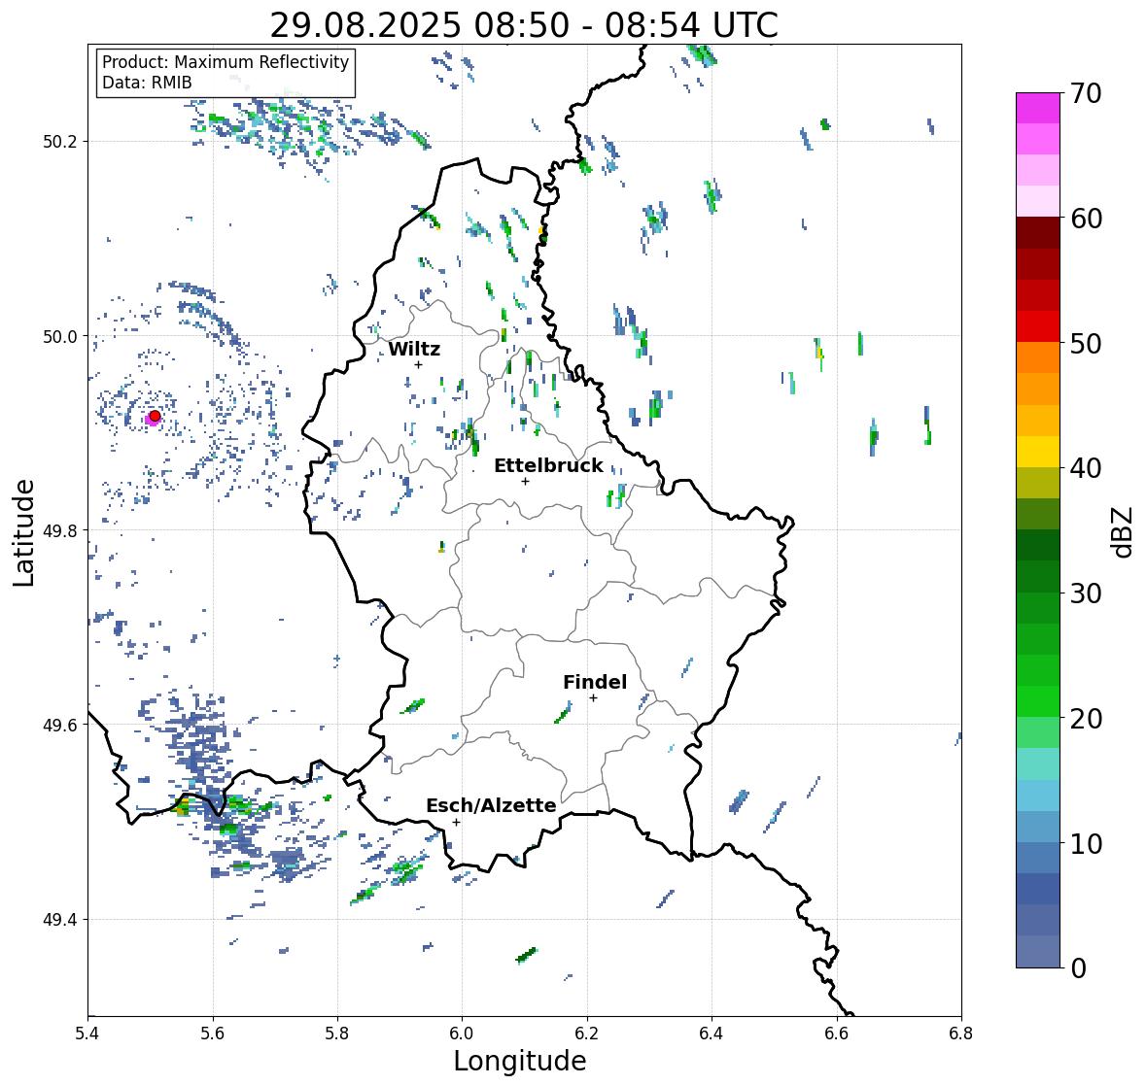
Task: Click the blue 10 dBZ colorbar segment
Action: click(1038, 858)
